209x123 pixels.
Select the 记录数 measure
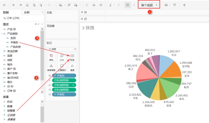tap(11, 115)
